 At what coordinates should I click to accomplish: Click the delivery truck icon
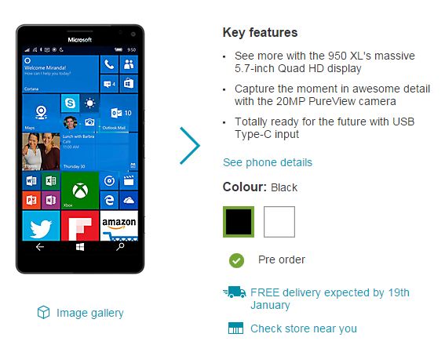(x=235, y=292)
